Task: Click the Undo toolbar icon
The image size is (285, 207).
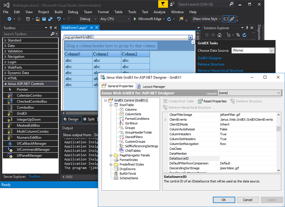Action: point(59,19)
